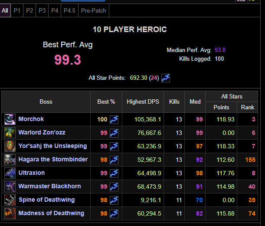Switch to the P3 tab
The image size is (265, 226).
pos(42,10)
